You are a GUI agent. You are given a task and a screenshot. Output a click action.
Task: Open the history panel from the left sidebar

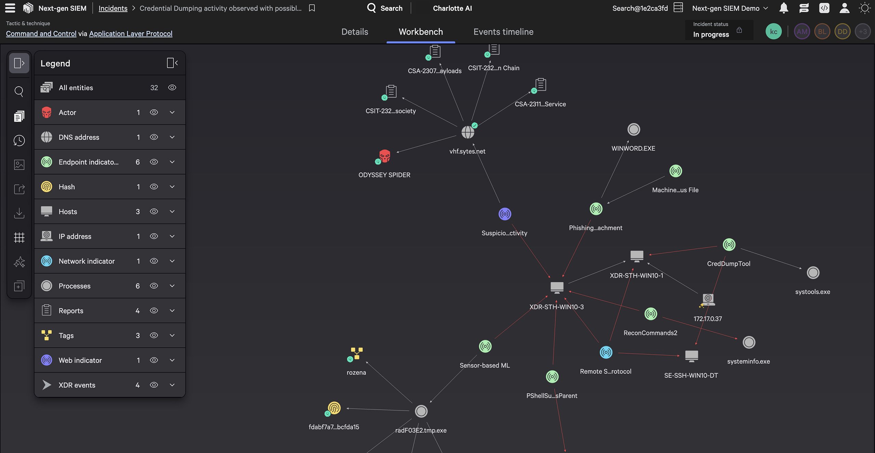click(19, 140)
